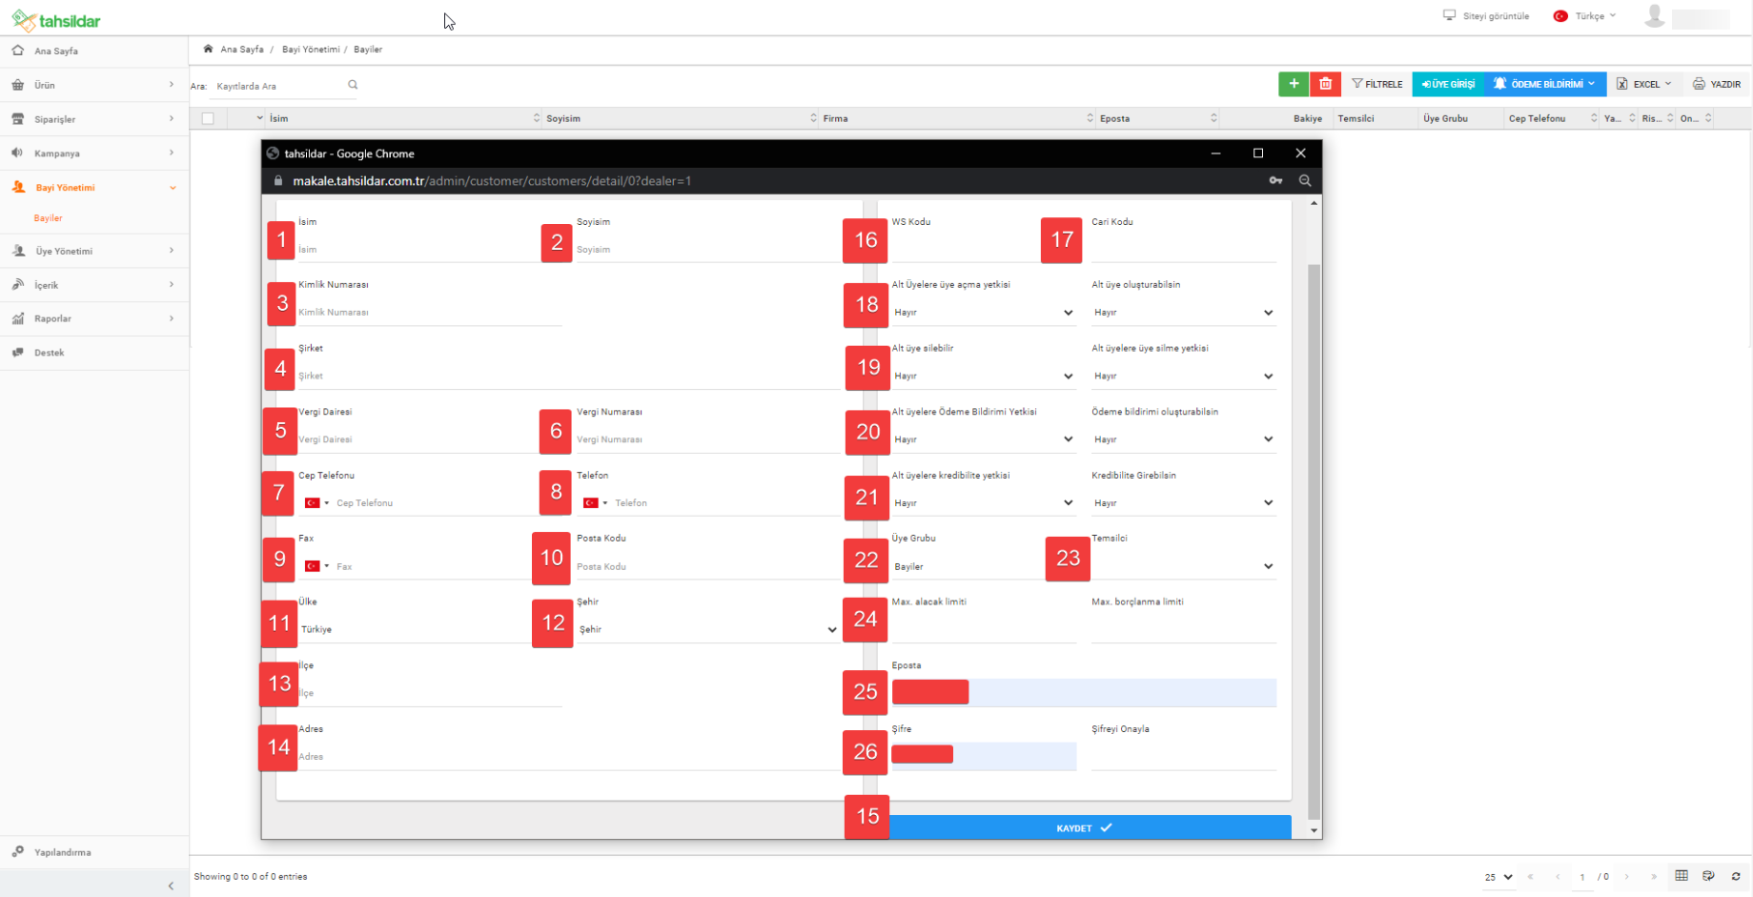Viewport: 1753px width, 897px height.
Task: Click the zoom magnifier icon in popup address bar
Action: click(x=1305, y=180)
